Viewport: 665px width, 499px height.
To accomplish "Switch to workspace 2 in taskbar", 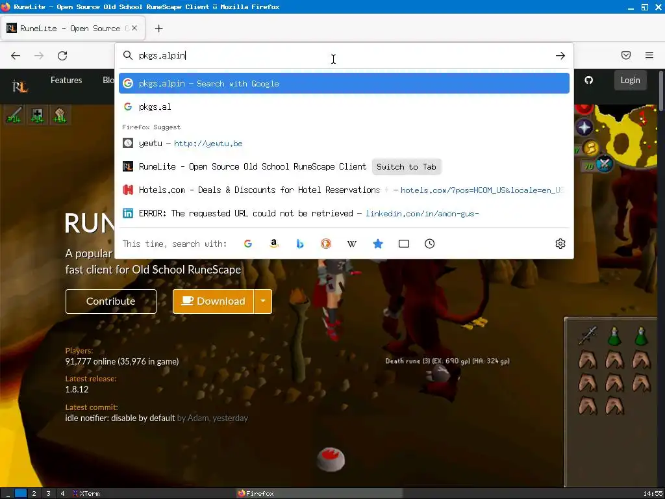I will [34, 494].
